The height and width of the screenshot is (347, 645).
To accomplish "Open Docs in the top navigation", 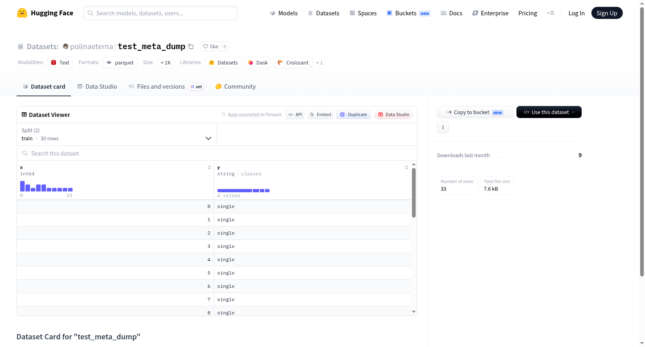I will 451,13.
